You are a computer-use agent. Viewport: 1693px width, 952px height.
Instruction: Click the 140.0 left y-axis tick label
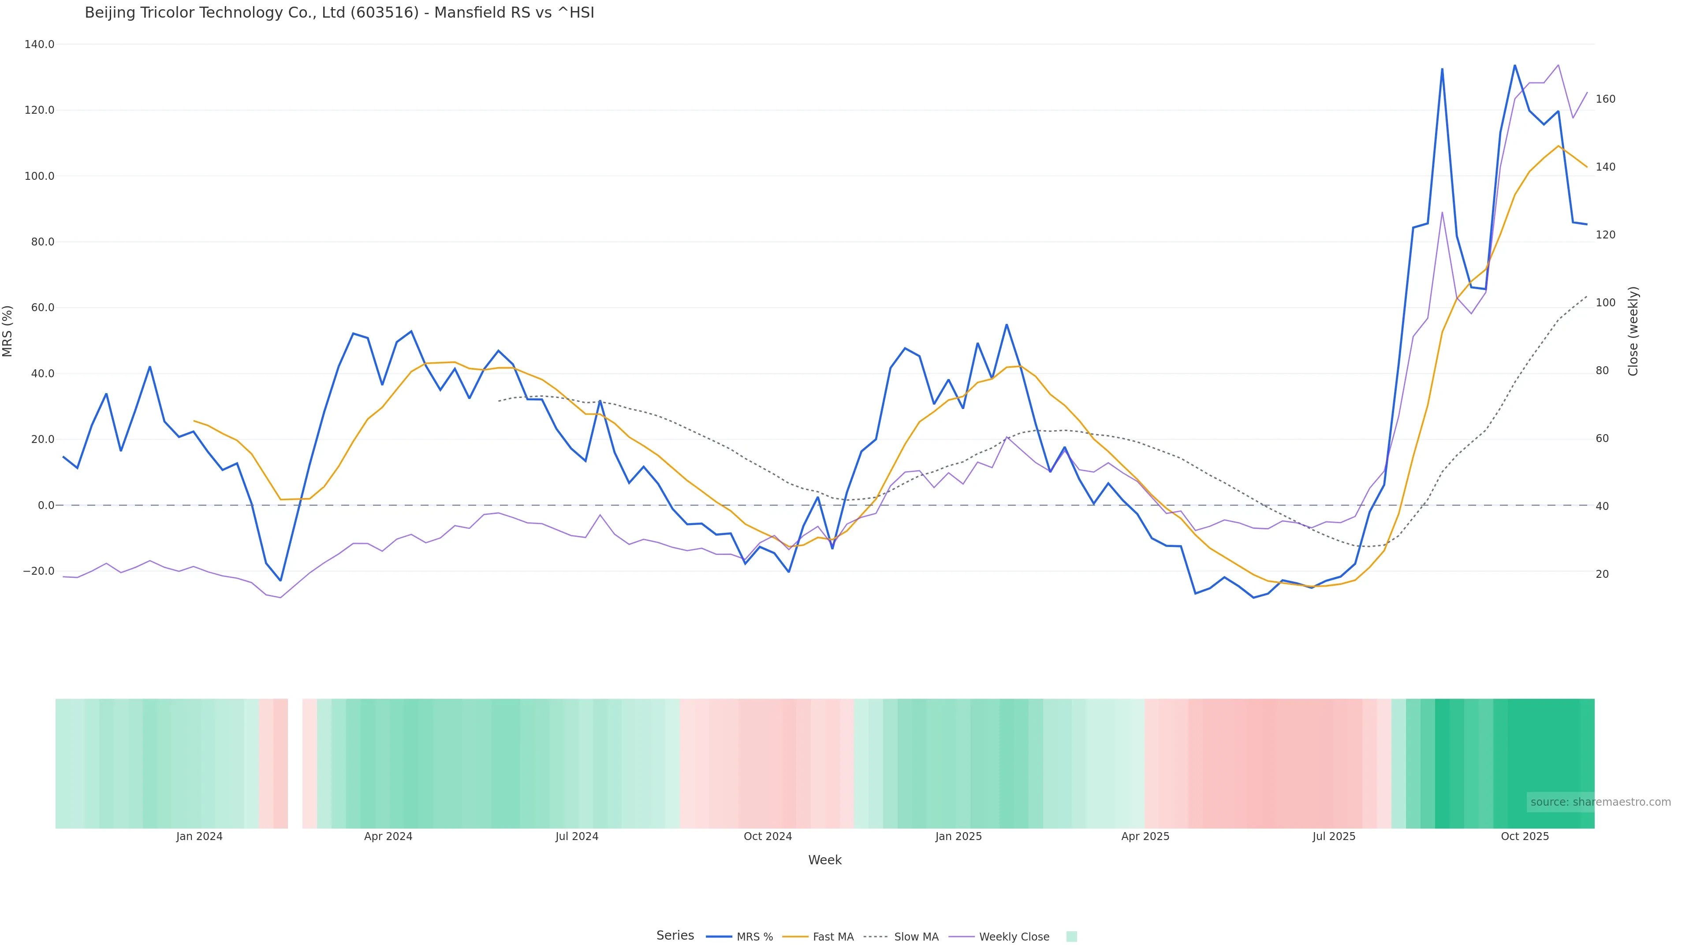[39, 45]
